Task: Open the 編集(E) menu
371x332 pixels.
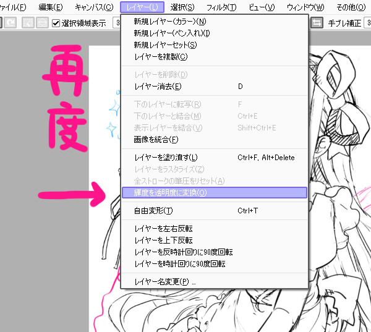Action: [51, 7]
